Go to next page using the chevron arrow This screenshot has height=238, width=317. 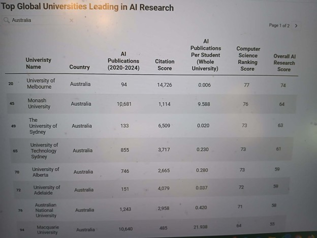(296, 25)
